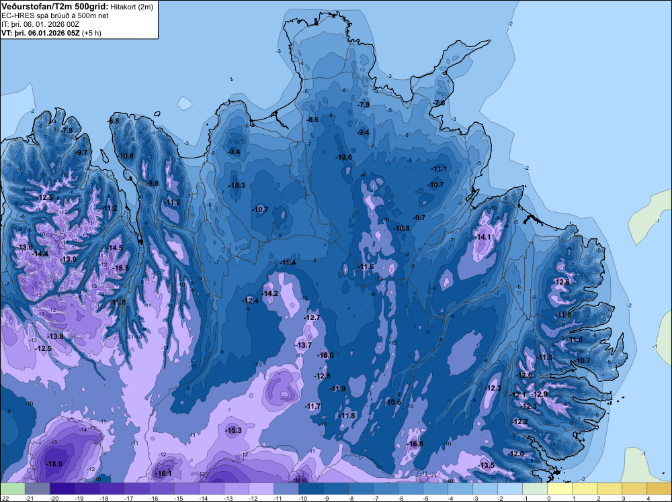This screenshot has width=672, height=502.
Task: Click the -18.0 temperature value on the map
Action: pyautogui.click(x=54, y=464)
